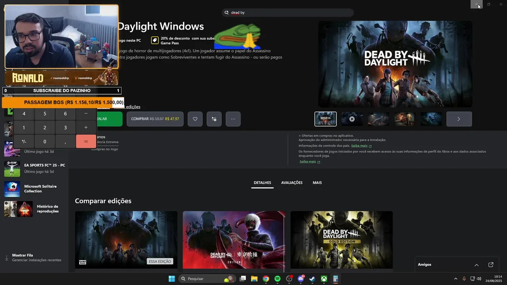Click Calculator number 1 key

tap(24, 127)
